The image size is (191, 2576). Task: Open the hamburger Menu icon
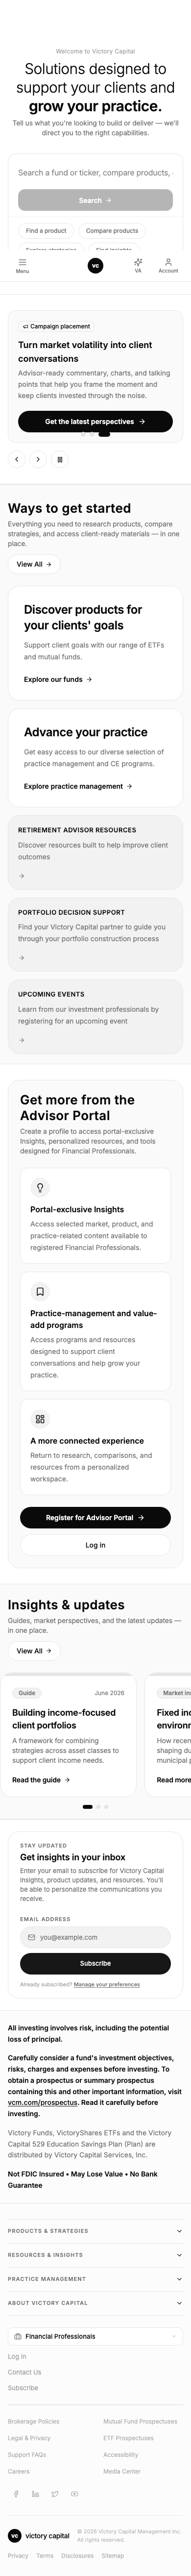(22, 265)
